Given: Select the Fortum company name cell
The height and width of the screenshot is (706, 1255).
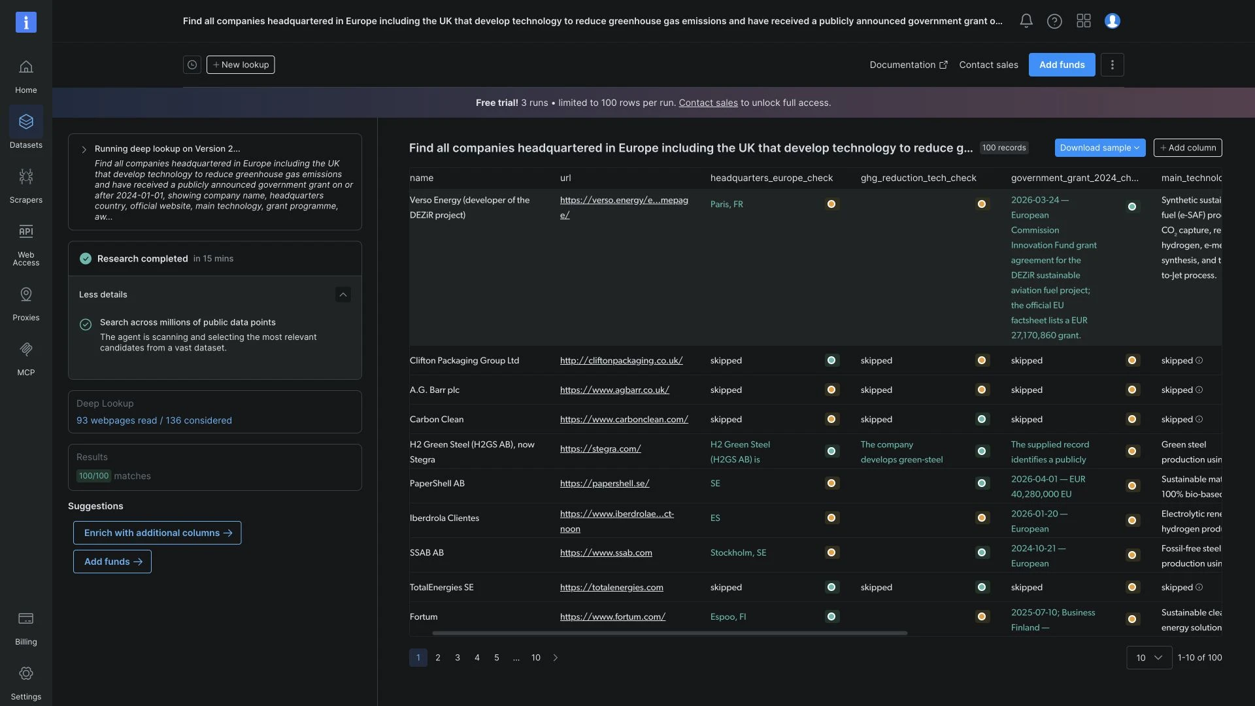Looking at the screenshot, I should click(424, 616).
